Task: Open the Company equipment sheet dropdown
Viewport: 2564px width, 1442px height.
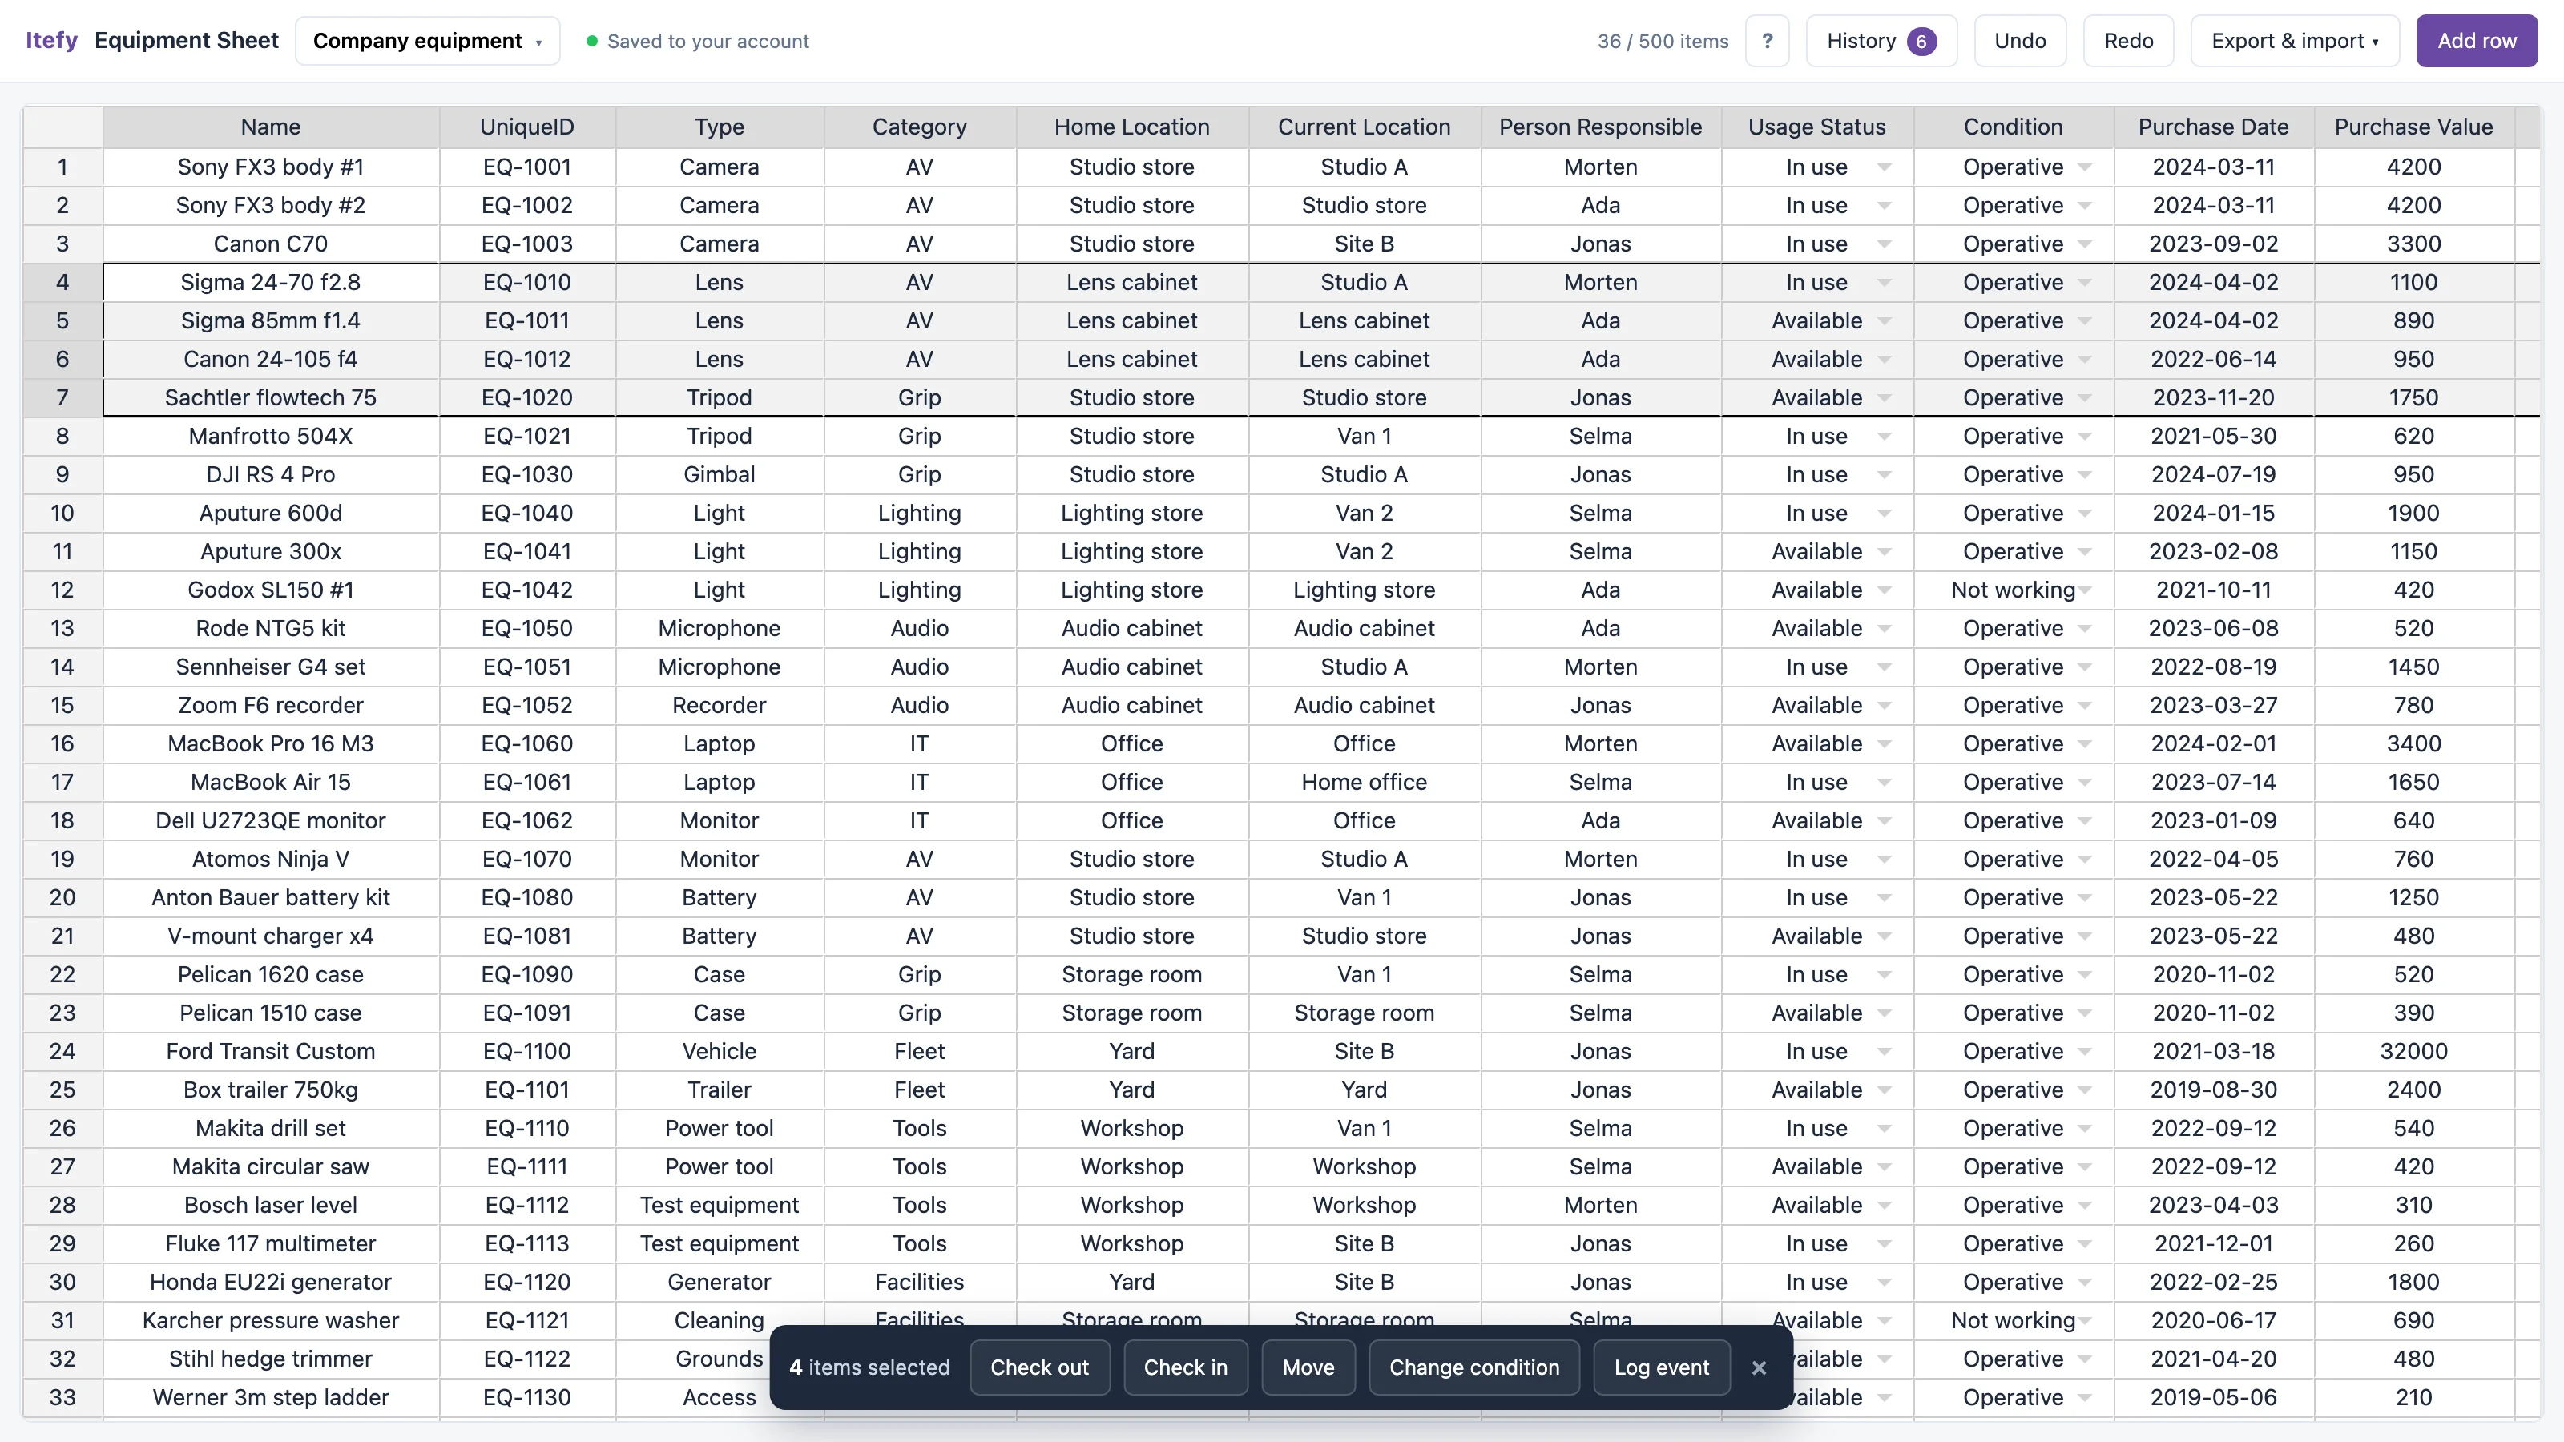Action: coord(428,41)
